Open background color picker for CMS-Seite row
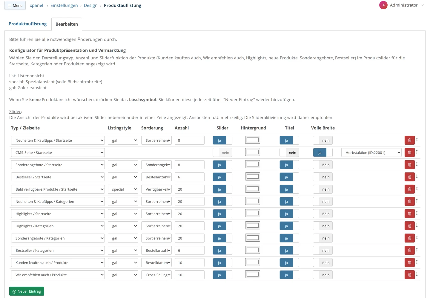430x298 pixels. 253,152
